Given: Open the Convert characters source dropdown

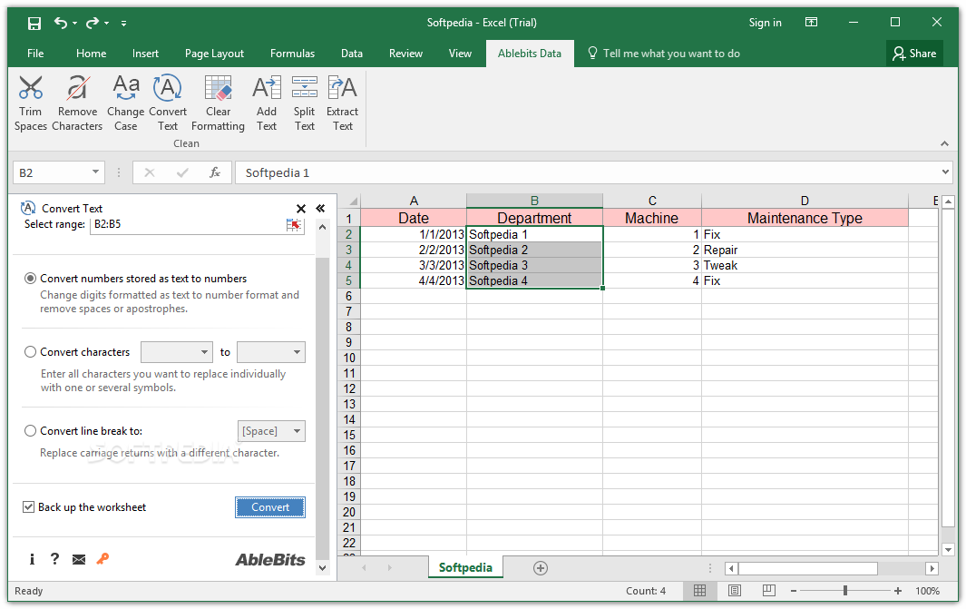Looking at the screenshot, I should (x=177, y=352).
